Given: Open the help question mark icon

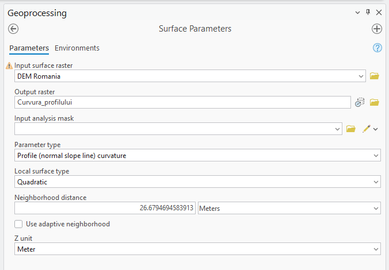Looking at the screenshot, I should tap(377, 48).
